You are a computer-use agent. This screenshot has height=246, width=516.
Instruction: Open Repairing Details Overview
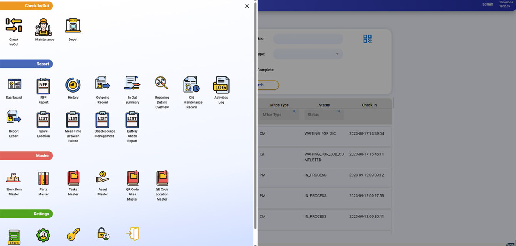[x=162, y=83]
